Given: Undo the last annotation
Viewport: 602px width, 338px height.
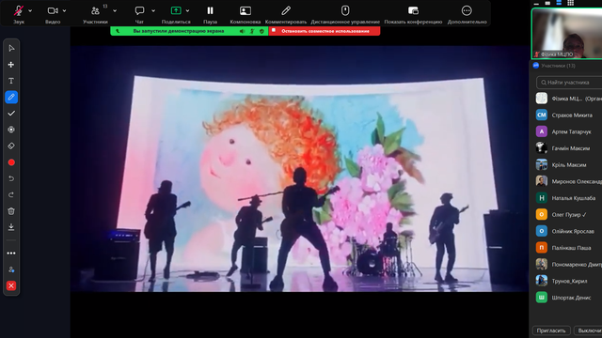Looking at the screenshot, I should 11,178.
